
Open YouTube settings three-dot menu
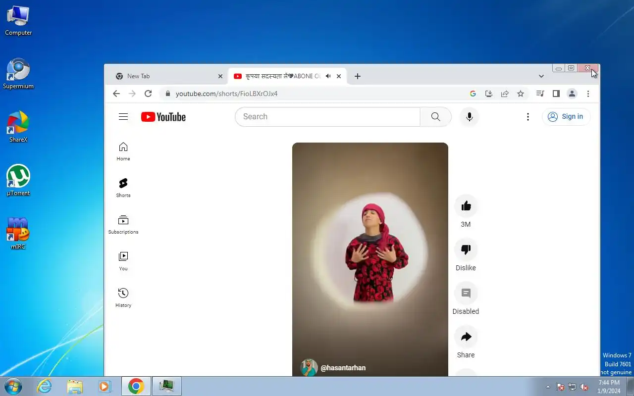[x=528, y=117]
